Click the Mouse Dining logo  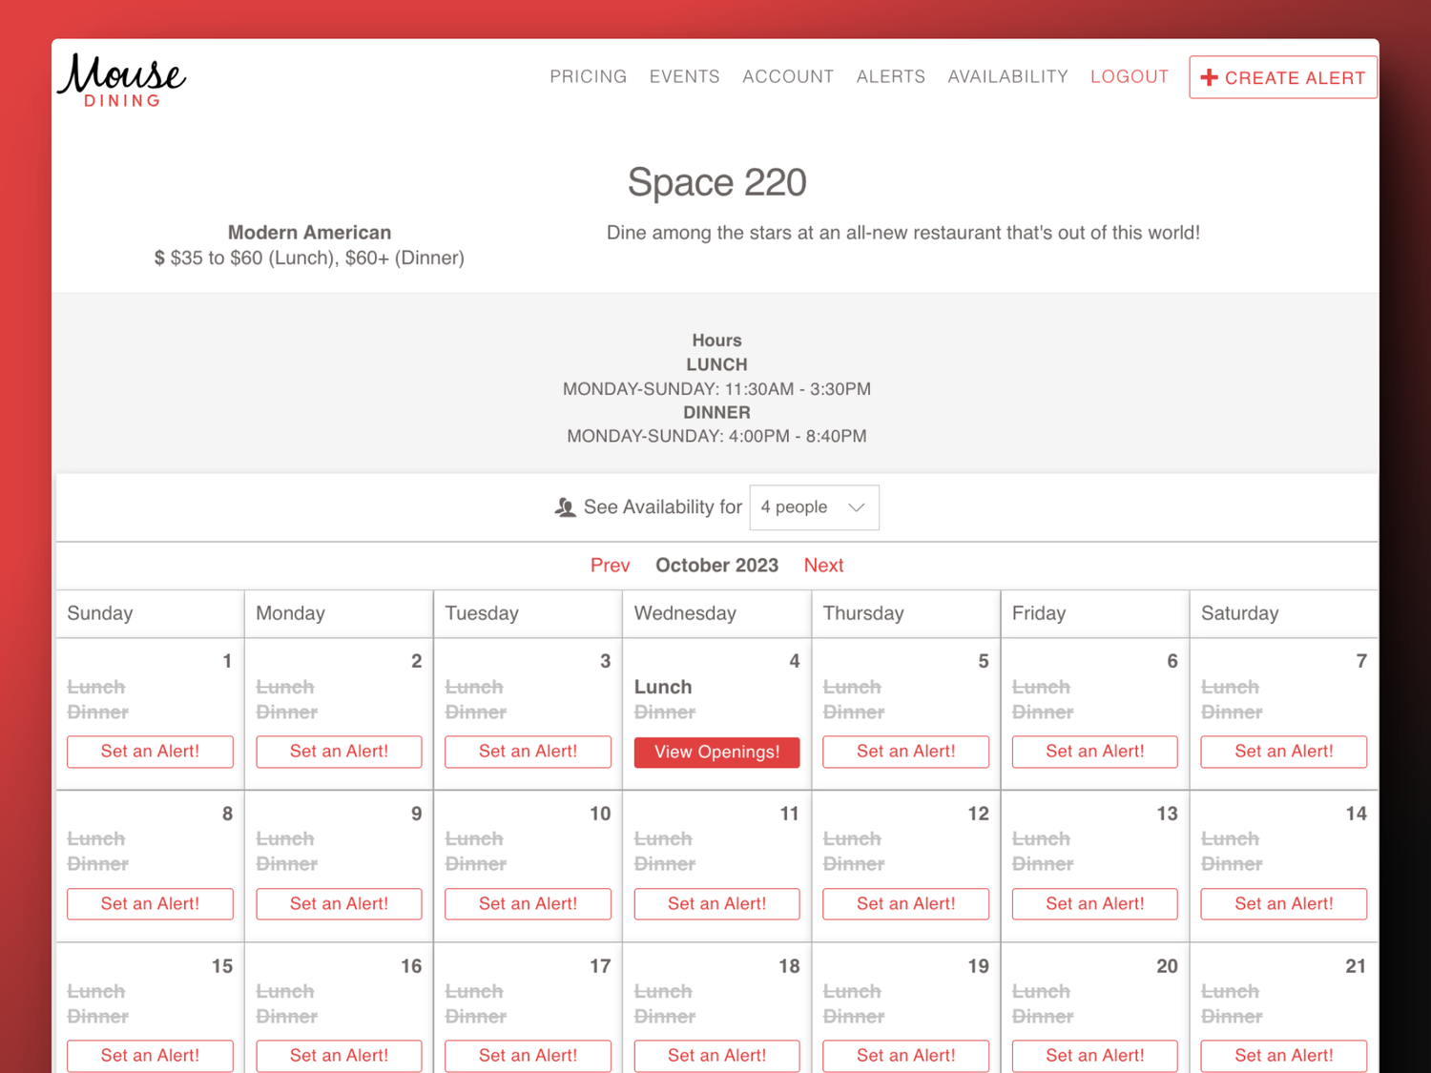click(122, 80)
